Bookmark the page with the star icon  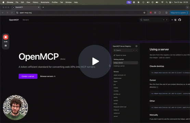[x=144, y=13]
